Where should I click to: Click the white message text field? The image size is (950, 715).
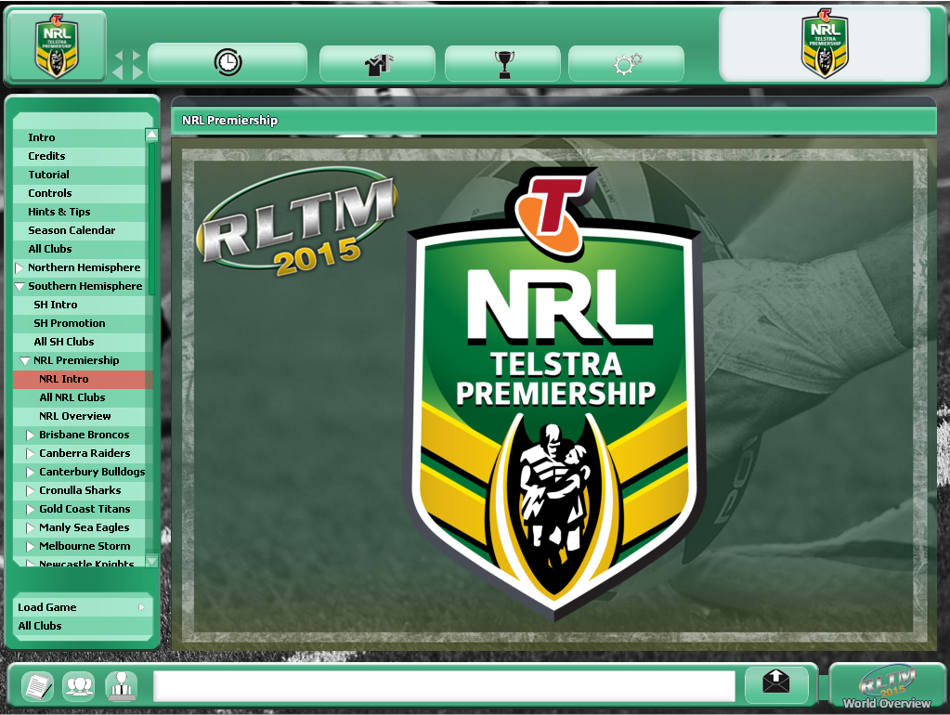444,686
